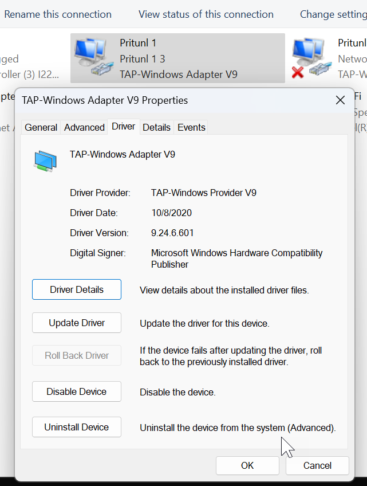The height and width of the screenshot is (486, 367).
Task: Confirm the dialog with OK
Action: 247,465
